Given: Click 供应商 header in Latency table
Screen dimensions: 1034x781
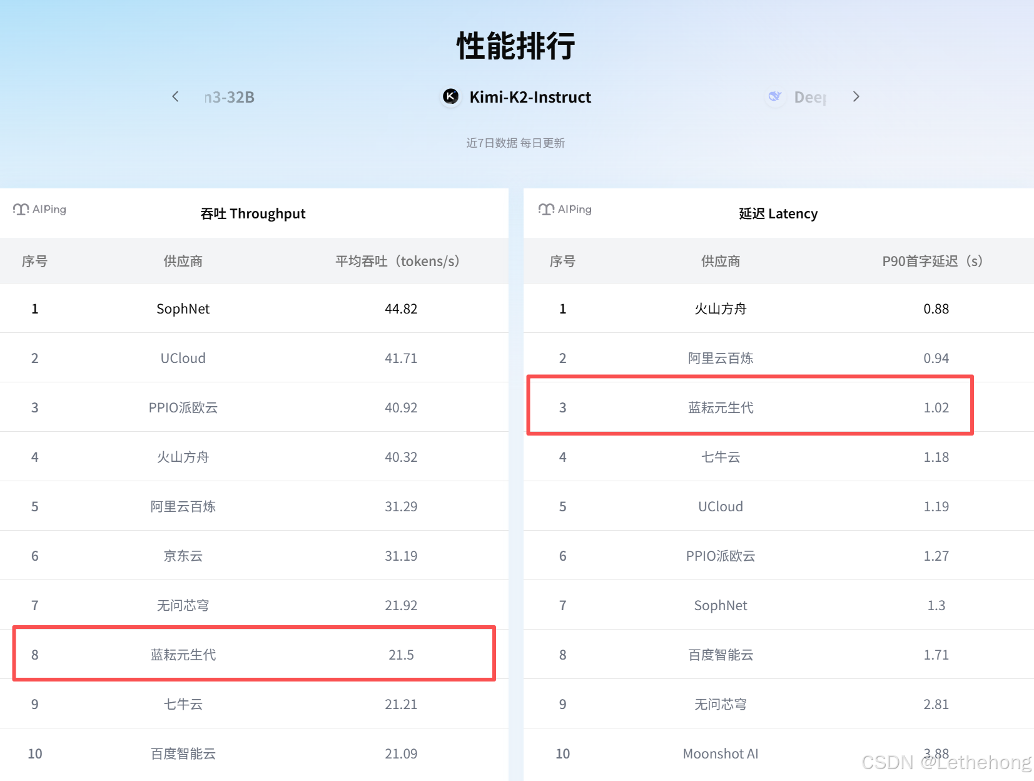Looking at the screenshot, I should 721,261.
